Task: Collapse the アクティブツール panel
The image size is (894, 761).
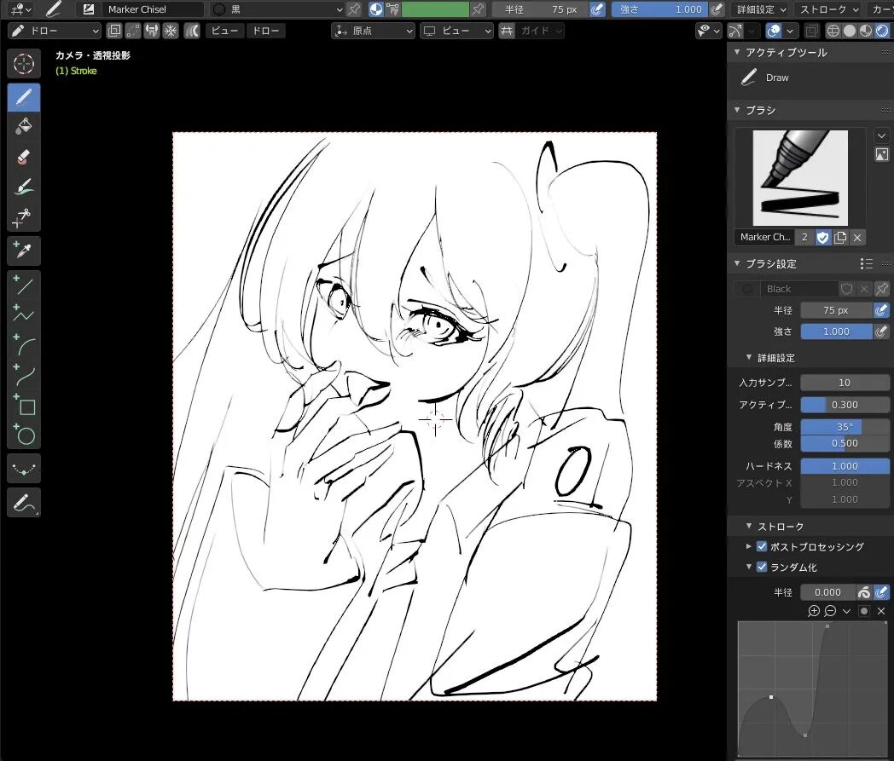Action: click(x=737, y=52)
